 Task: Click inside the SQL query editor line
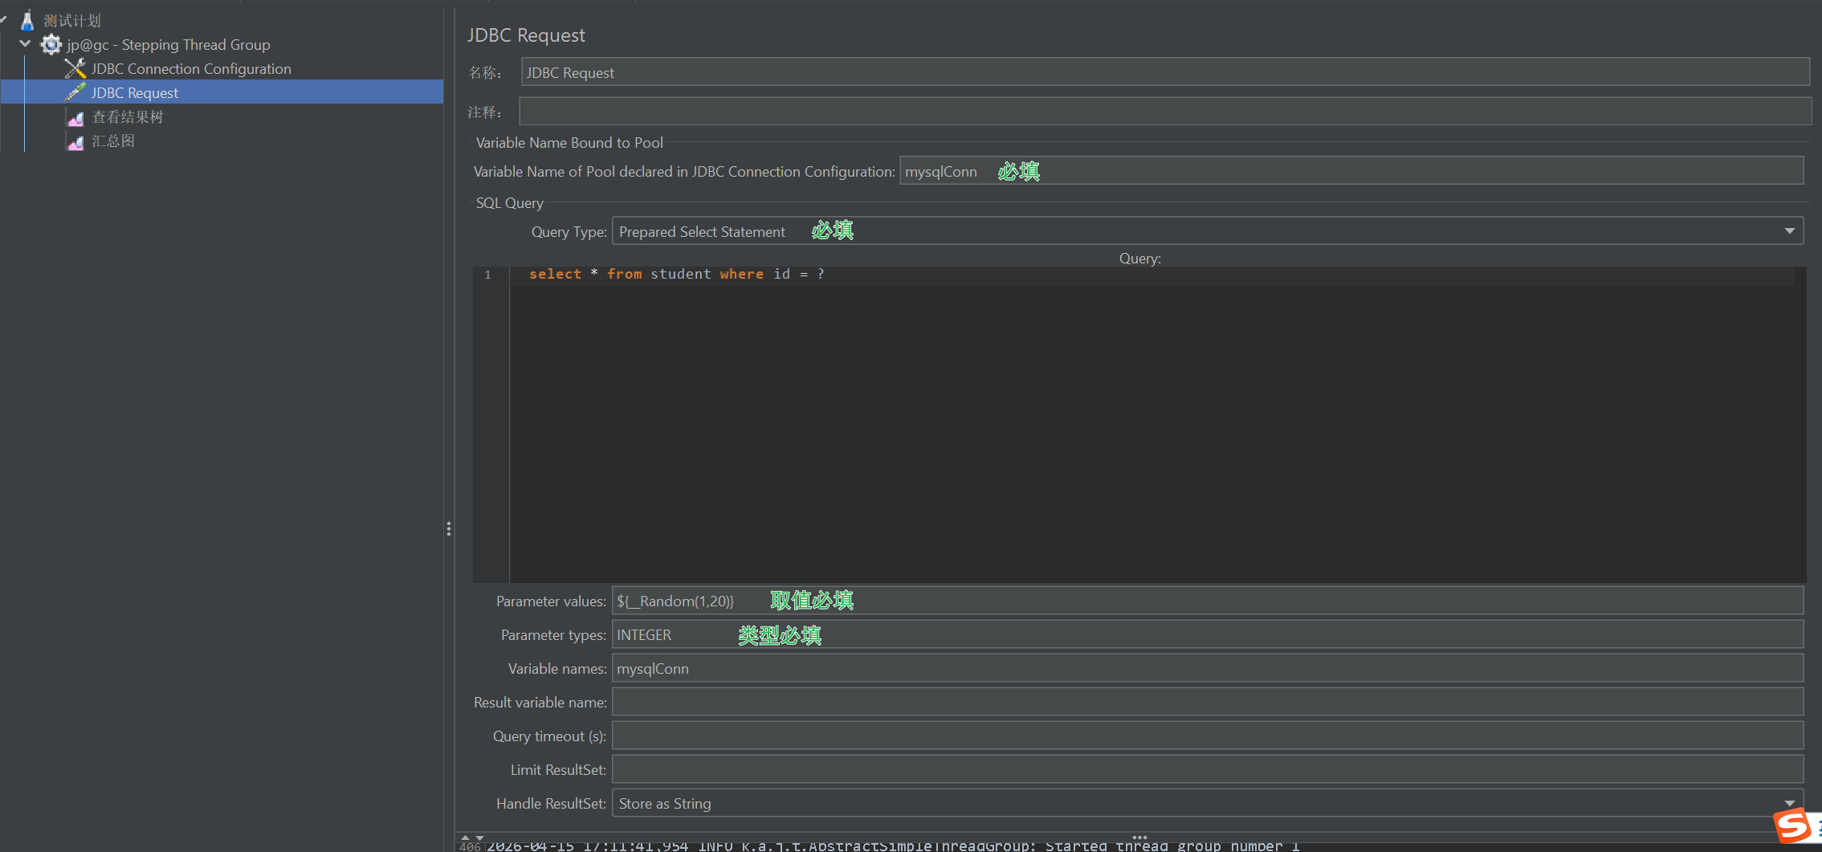[x=1152, y=275]
